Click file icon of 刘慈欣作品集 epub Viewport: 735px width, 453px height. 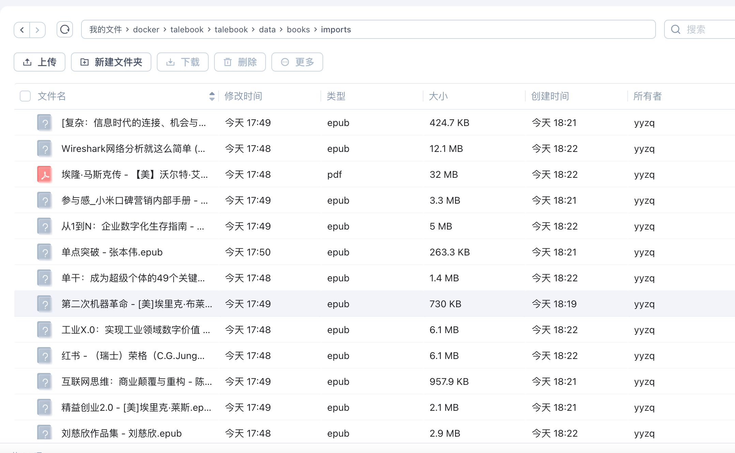pos(45,433)
